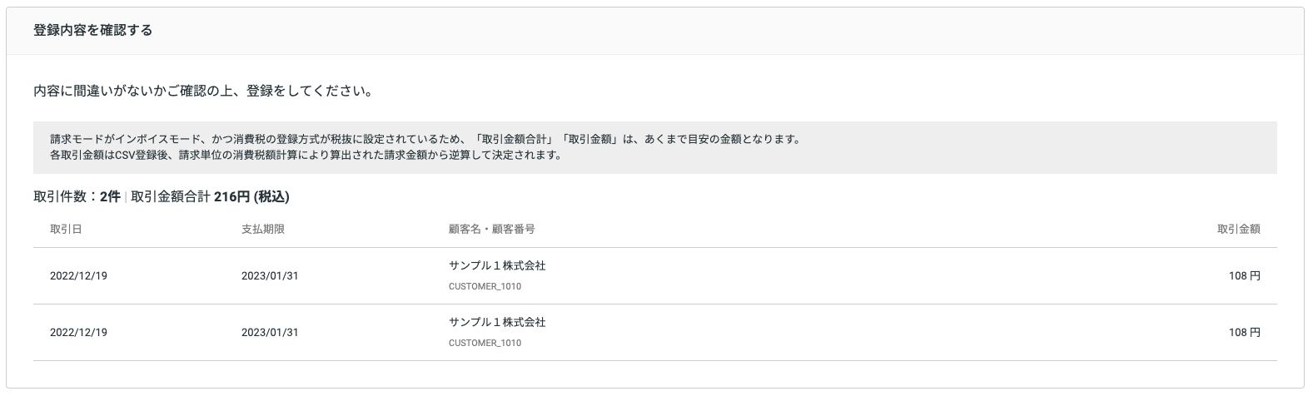Click the 支払期限 column header
The width and height of the screenshot is (1313, 396).
click(263, 229)
